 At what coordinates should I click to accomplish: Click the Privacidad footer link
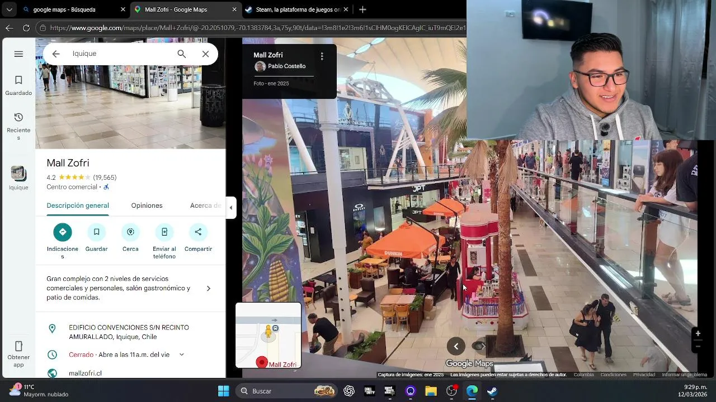pyautogui.click(x=644, y=375)
